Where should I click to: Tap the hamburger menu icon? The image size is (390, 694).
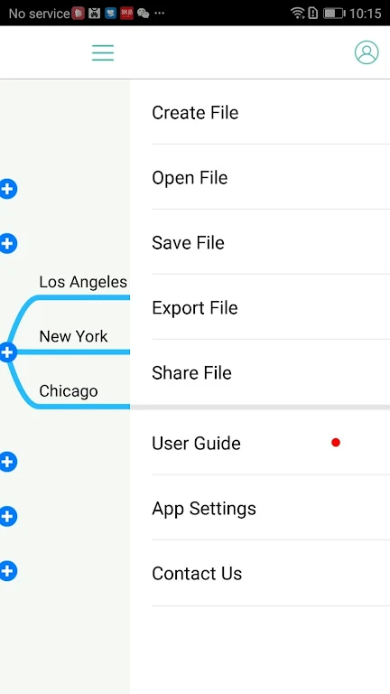click(103, 52)
